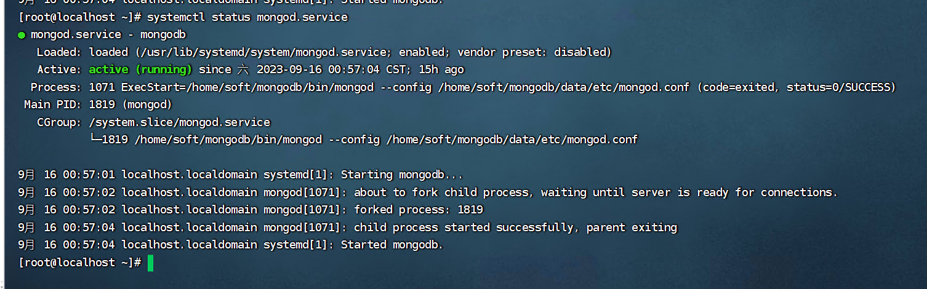Click the green status dot beside mongod.service
The height and width of the screenshot is (289, 927).
[x=22, y=35]
